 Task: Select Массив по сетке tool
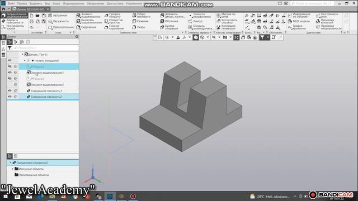[226, 15]
